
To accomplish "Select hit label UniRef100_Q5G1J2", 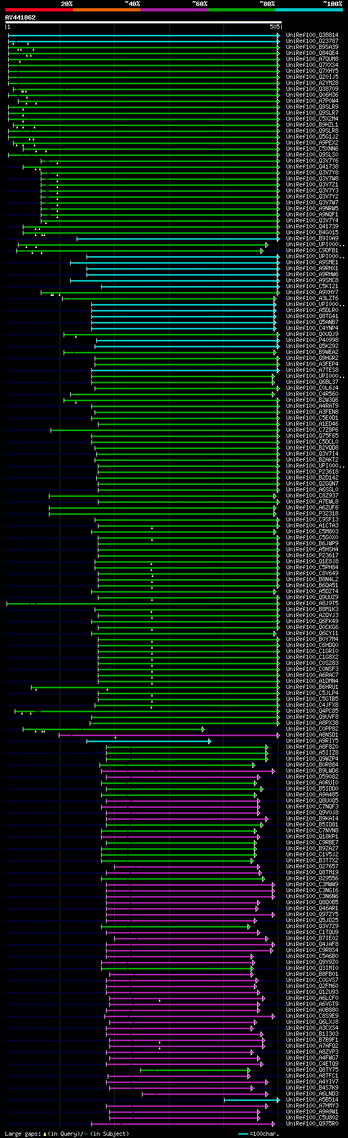I will [x=312, y=137].
